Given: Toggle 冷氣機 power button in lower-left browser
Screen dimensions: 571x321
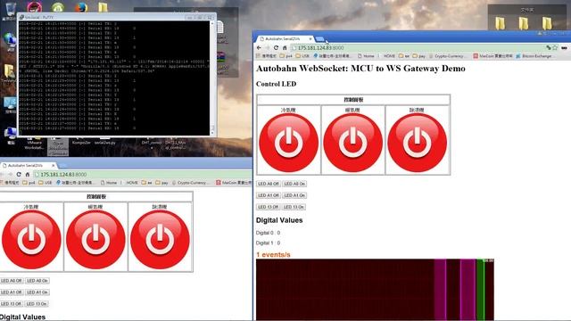Looking at the screenshot, I should coord(31,240).
